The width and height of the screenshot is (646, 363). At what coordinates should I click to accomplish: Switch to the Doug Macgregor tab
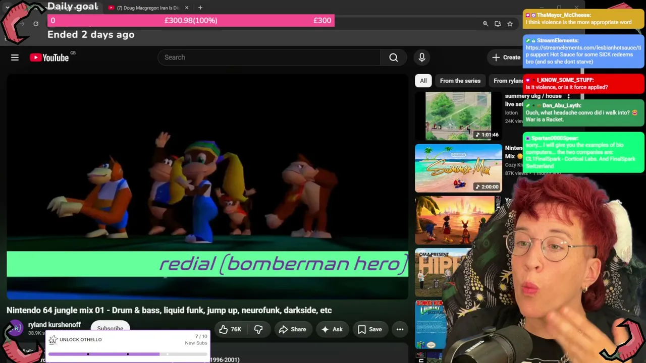[147, 8]
